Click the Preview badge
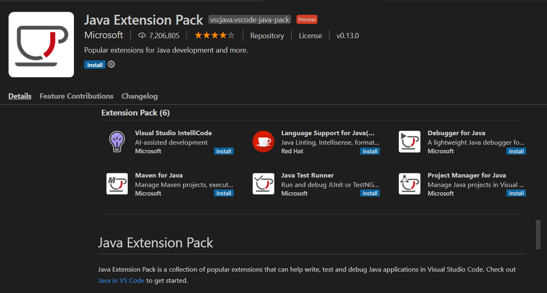Image resolution: width=547 pixels, height=293 pixels. point(307,19)
